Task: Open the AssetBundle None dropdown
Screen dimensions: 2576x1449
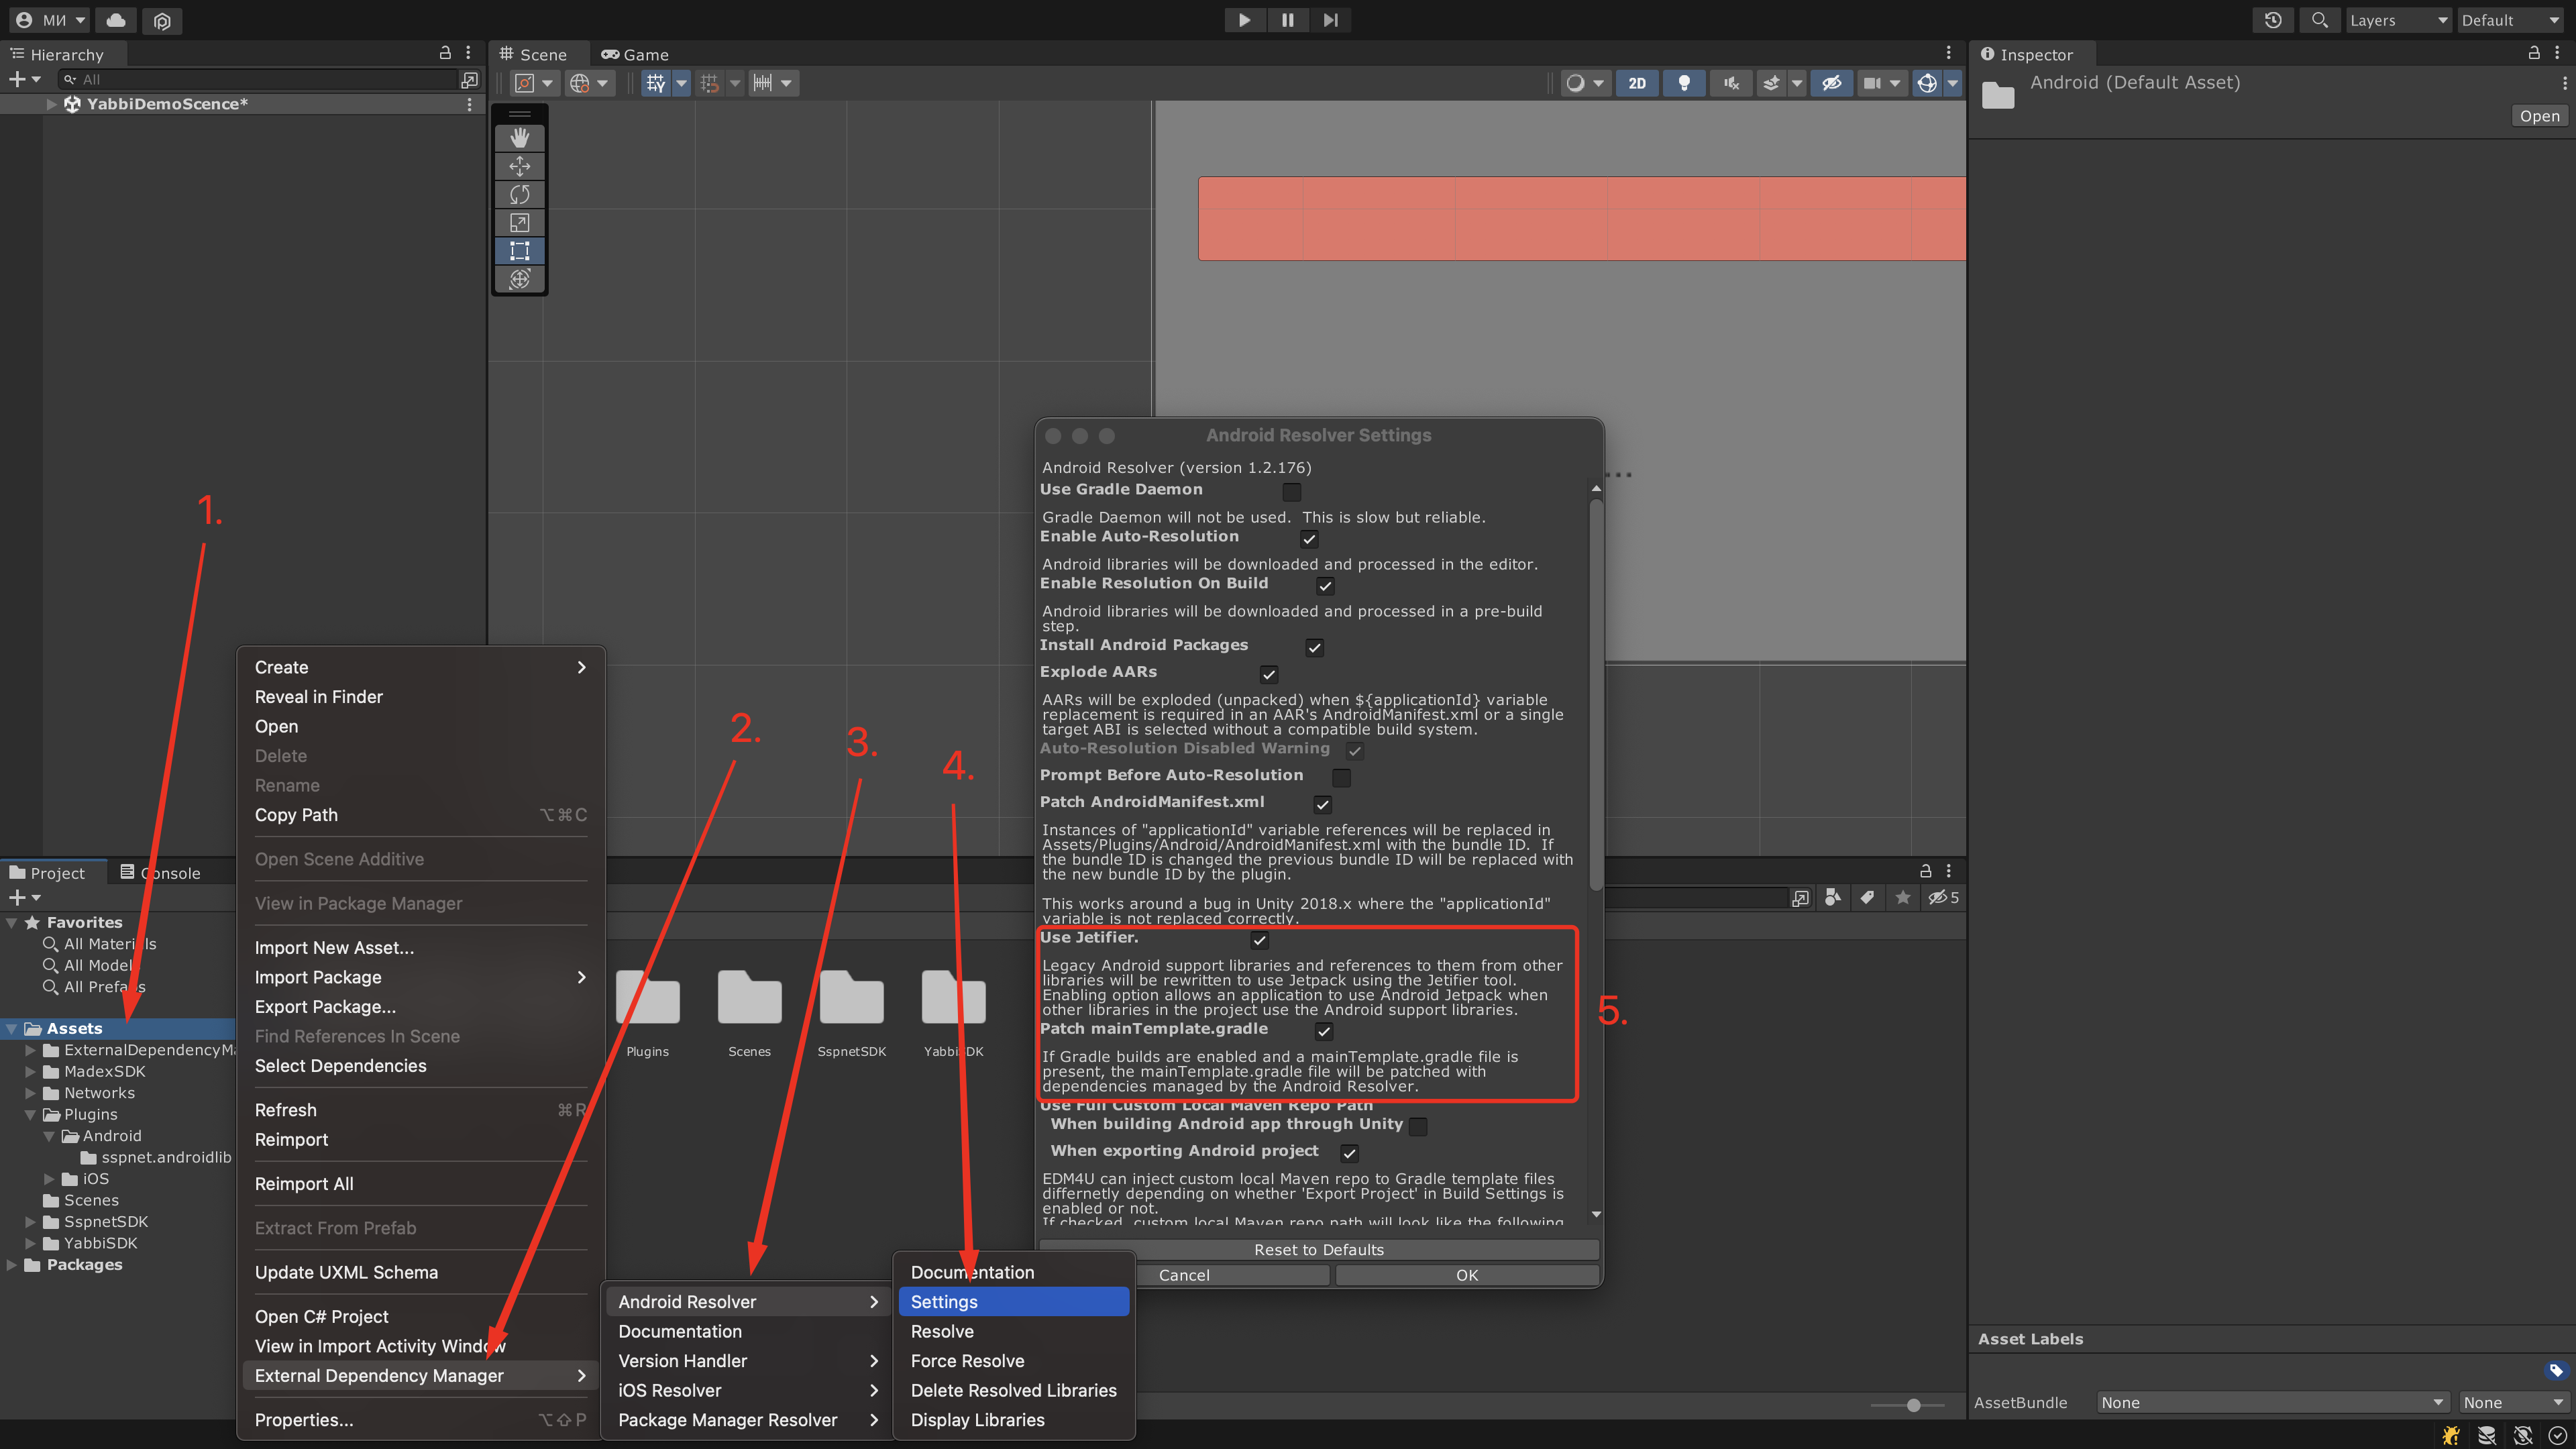Action: [x=2270, y=1402]
